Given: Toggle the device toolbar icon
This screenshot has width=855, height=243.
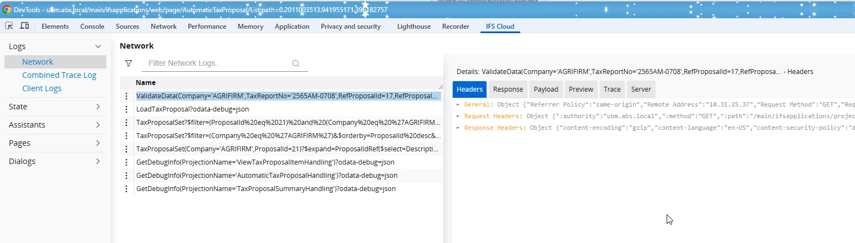Looking at the screenshot, I should pyautogui.click(x=24, y=26).
